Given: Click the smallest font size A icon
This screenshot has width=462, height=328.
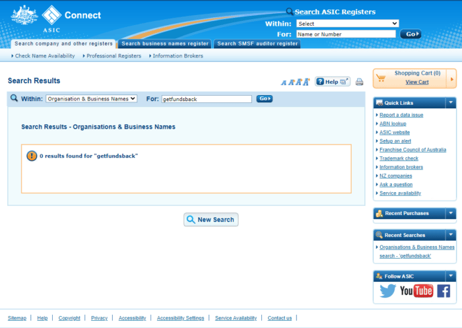Looking at the screenshot, I should (x=283, y=82).
